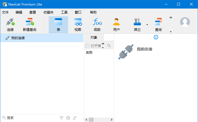Click the large plug icon in info pane

point(126,52)
